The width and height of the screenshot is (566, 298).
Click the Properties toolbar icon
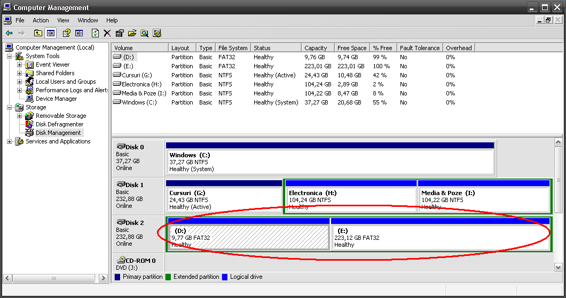click(120, 33)
